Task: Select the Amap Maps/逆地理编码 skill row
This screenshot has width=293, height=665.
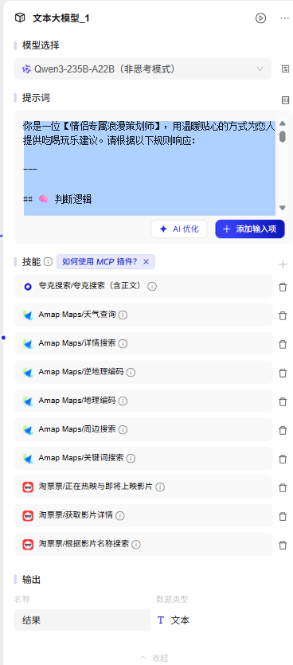Action: click(143, 372)
